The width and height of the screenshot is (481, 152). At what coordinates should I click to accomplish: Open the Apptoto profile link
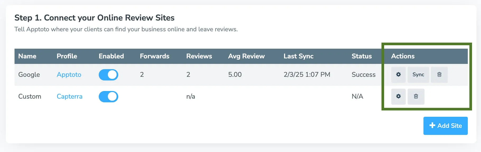tap(69, 75)
